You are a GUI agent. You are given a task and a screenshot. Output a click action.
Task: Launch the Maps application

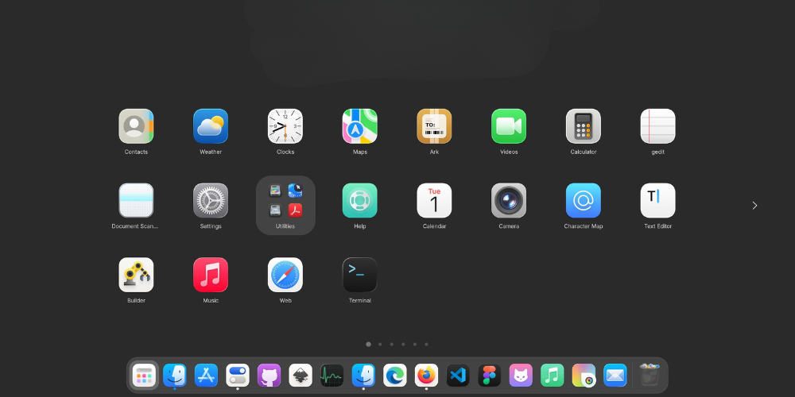(x=359, y=126)
